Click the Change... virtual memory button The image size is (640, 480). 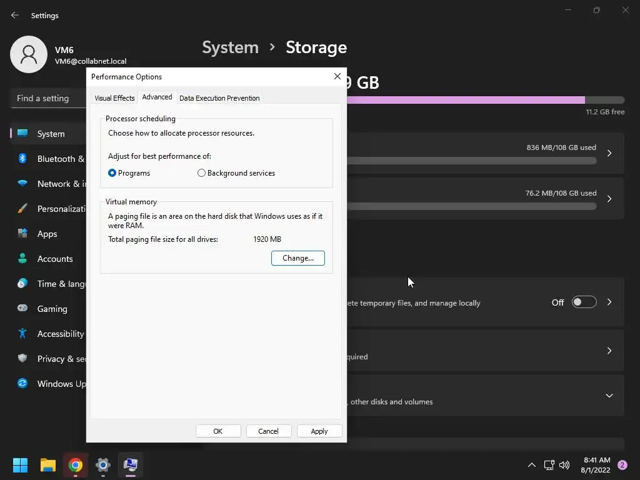tap(298, 258)
